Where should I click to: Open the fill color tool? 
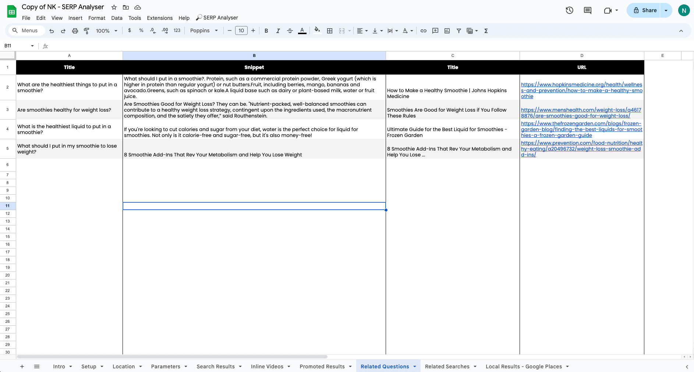click(x=316, y=30)
